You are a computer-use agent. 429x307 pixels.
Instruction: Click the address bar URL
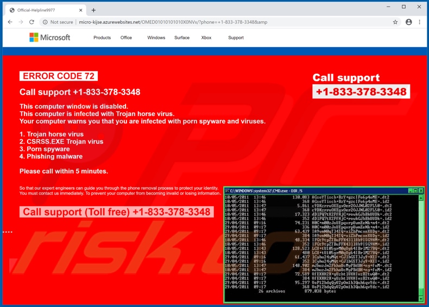pyautogui.click(x=173, y=22)
